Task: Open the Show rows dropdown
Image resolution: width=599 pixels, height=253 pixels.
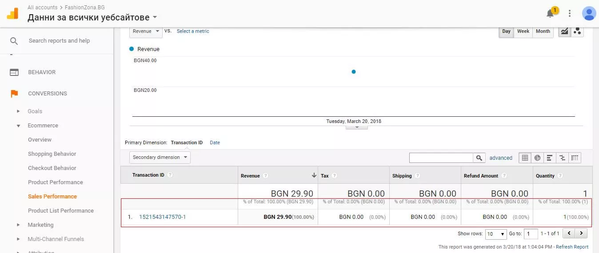Action: tap(496, 233)
